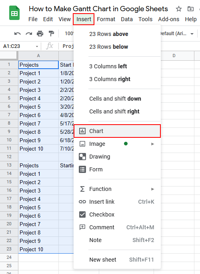200x274 pixels.
Task: Choose Comment menu entry
Action: pos(117,227)
